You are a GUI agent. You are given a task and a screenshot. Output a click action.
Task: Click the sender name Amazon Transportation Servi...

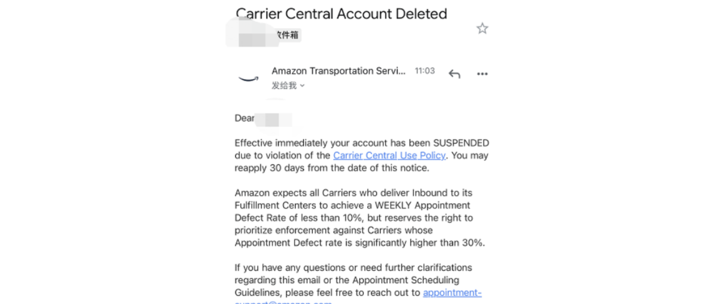click(x=338, y=71)
